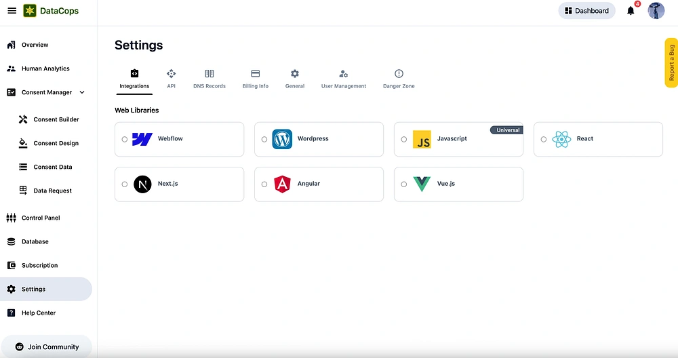
Task: Click the Database stack icon
Action: click(12, 241)
